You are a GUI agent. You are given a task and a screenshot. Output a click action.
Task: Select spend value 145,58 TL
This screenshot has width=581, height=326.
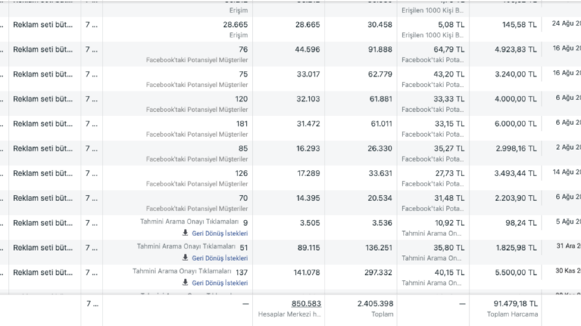519,25
